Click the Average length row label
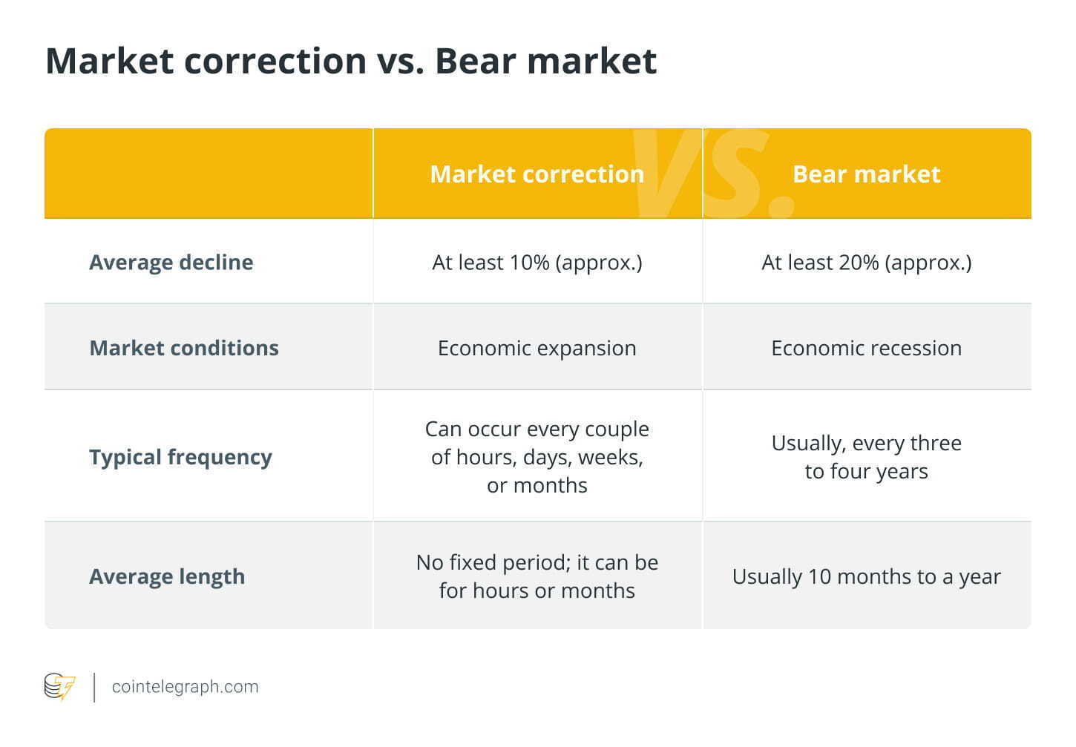Viewport: 1076px width, 747px height. click(167, 576)
